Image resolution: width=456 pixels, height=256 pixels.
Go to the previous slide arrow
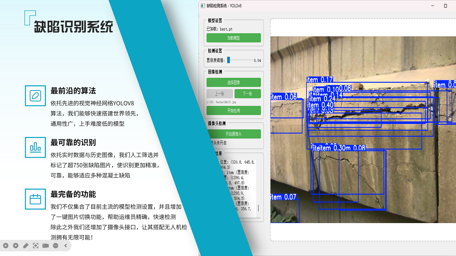point(6,246)
